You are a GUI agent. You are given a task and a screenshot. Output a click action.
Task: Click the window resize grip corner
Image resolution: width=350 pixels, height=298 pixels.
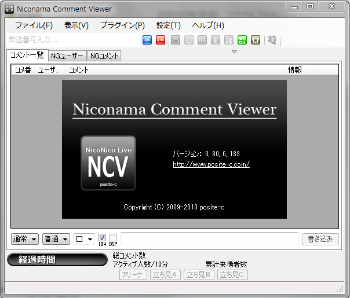(x=340, y=289)
